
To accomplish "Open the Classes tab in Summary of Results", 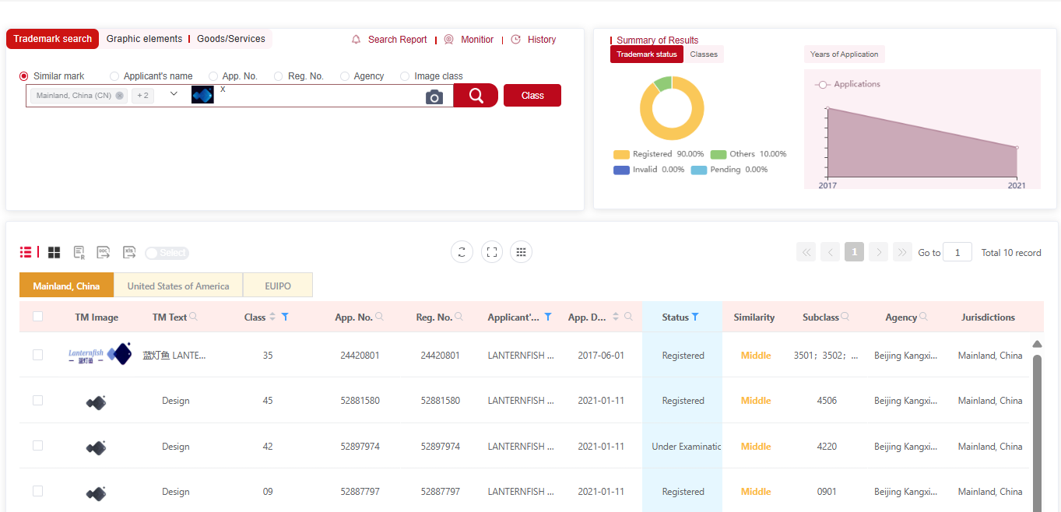I will tap(704, 54).
